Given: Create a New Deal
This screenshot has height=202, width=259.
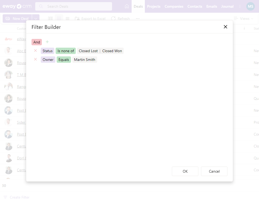Looking at the screenshot, I should (x=17, y=19).
